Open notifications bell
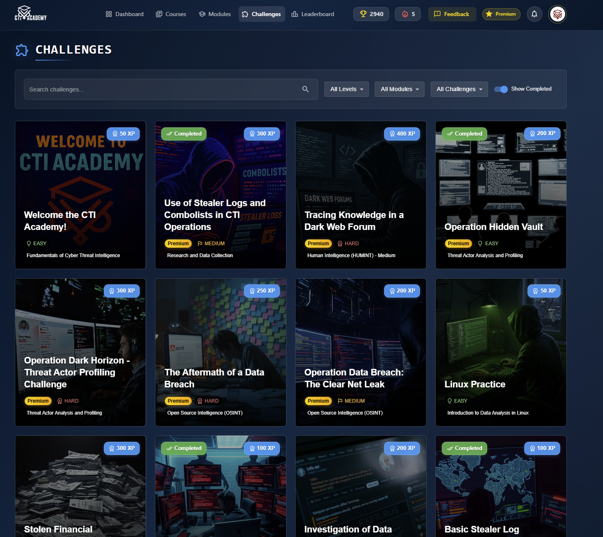 (x=535, y=14)
